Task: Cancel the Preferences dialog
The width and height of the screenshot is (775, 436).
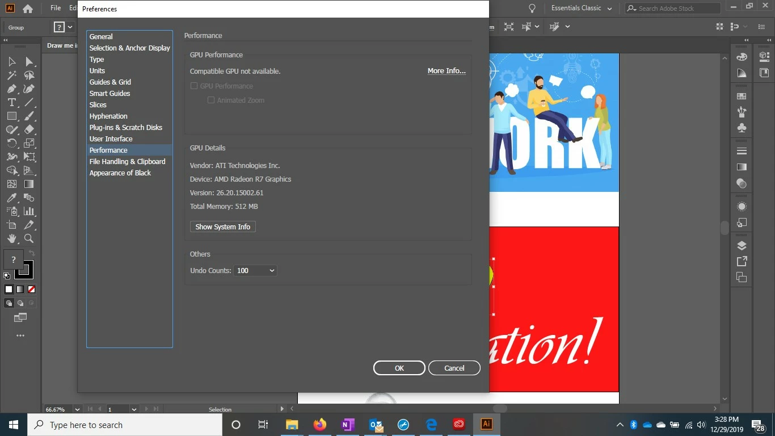Action: tap(454, 368)
